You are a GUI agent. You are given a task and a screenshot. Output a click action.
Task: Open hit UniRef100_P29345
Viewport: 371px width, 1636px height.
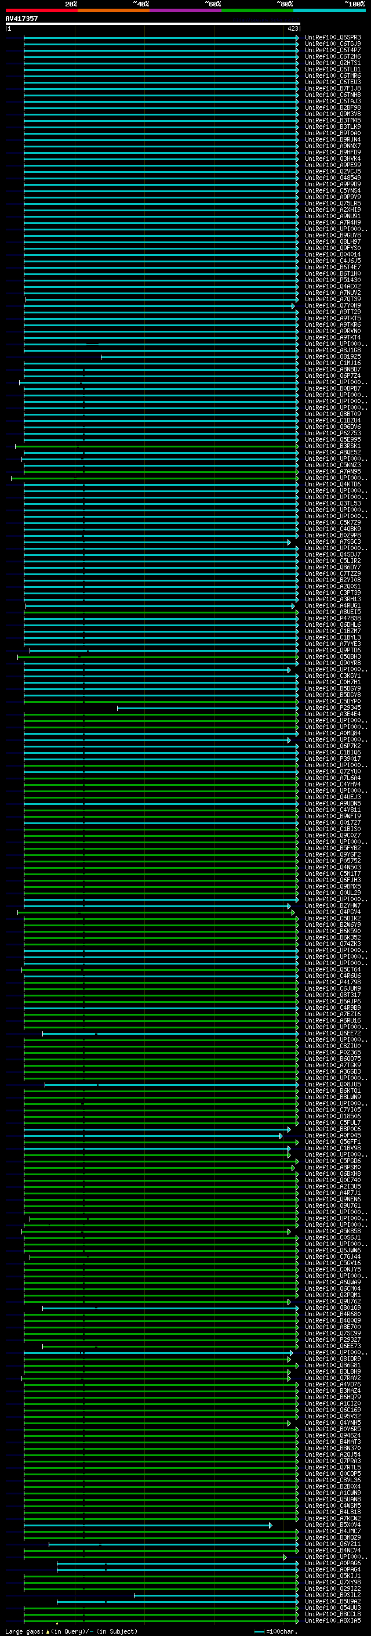click(332, 707)
